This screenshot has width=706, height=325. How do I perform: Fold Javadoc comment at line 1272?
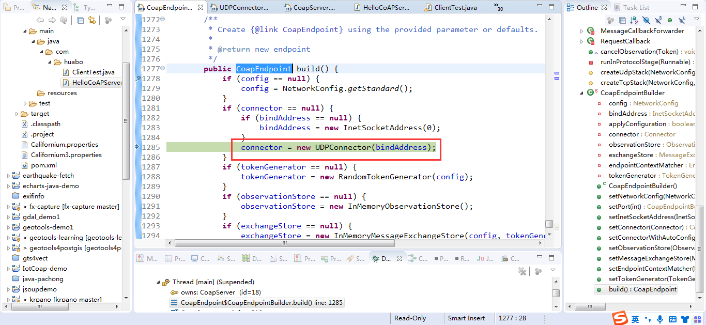pyautogui.click(x=163, y=19)
